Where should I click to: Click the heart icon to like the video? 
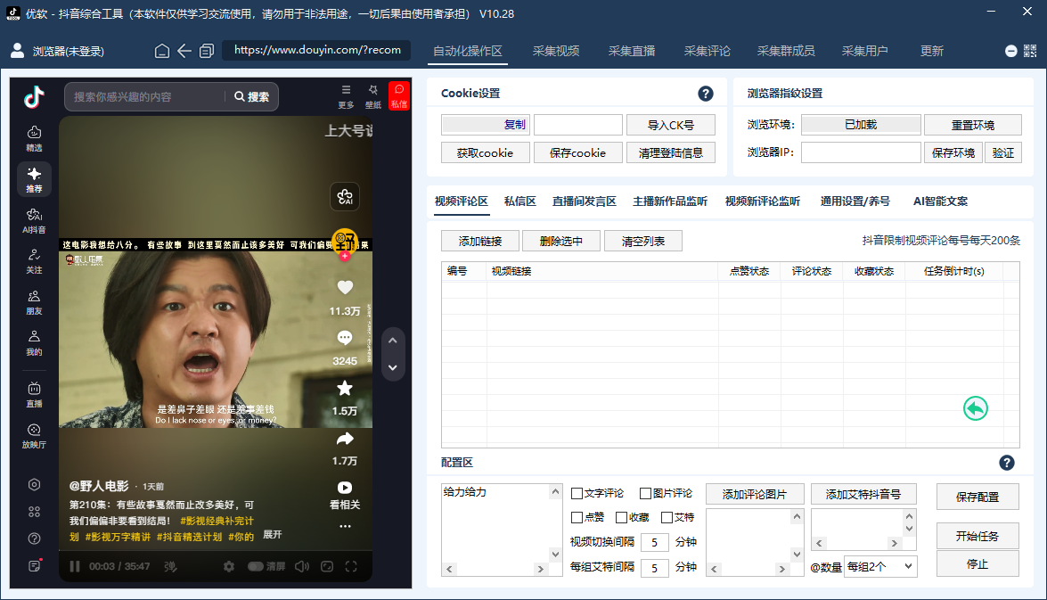pos(345,287)
